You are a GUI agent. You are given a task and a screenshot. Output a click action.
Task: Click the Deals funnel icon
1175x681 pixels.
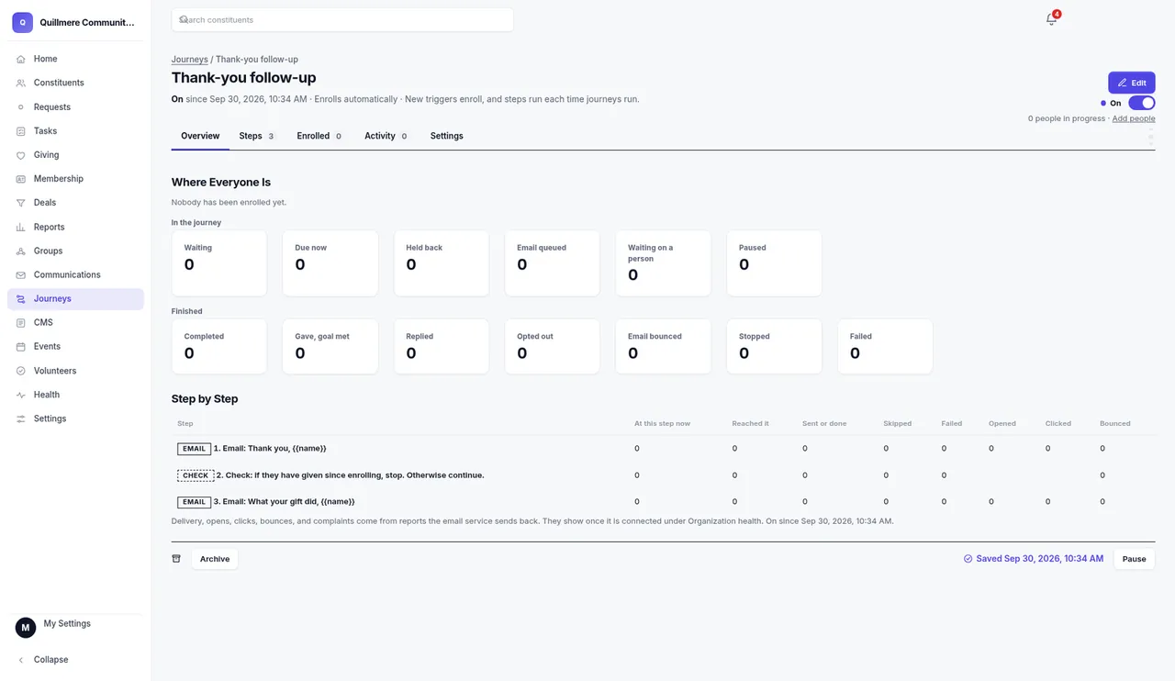pyautogui.click(x=21, y=203)
